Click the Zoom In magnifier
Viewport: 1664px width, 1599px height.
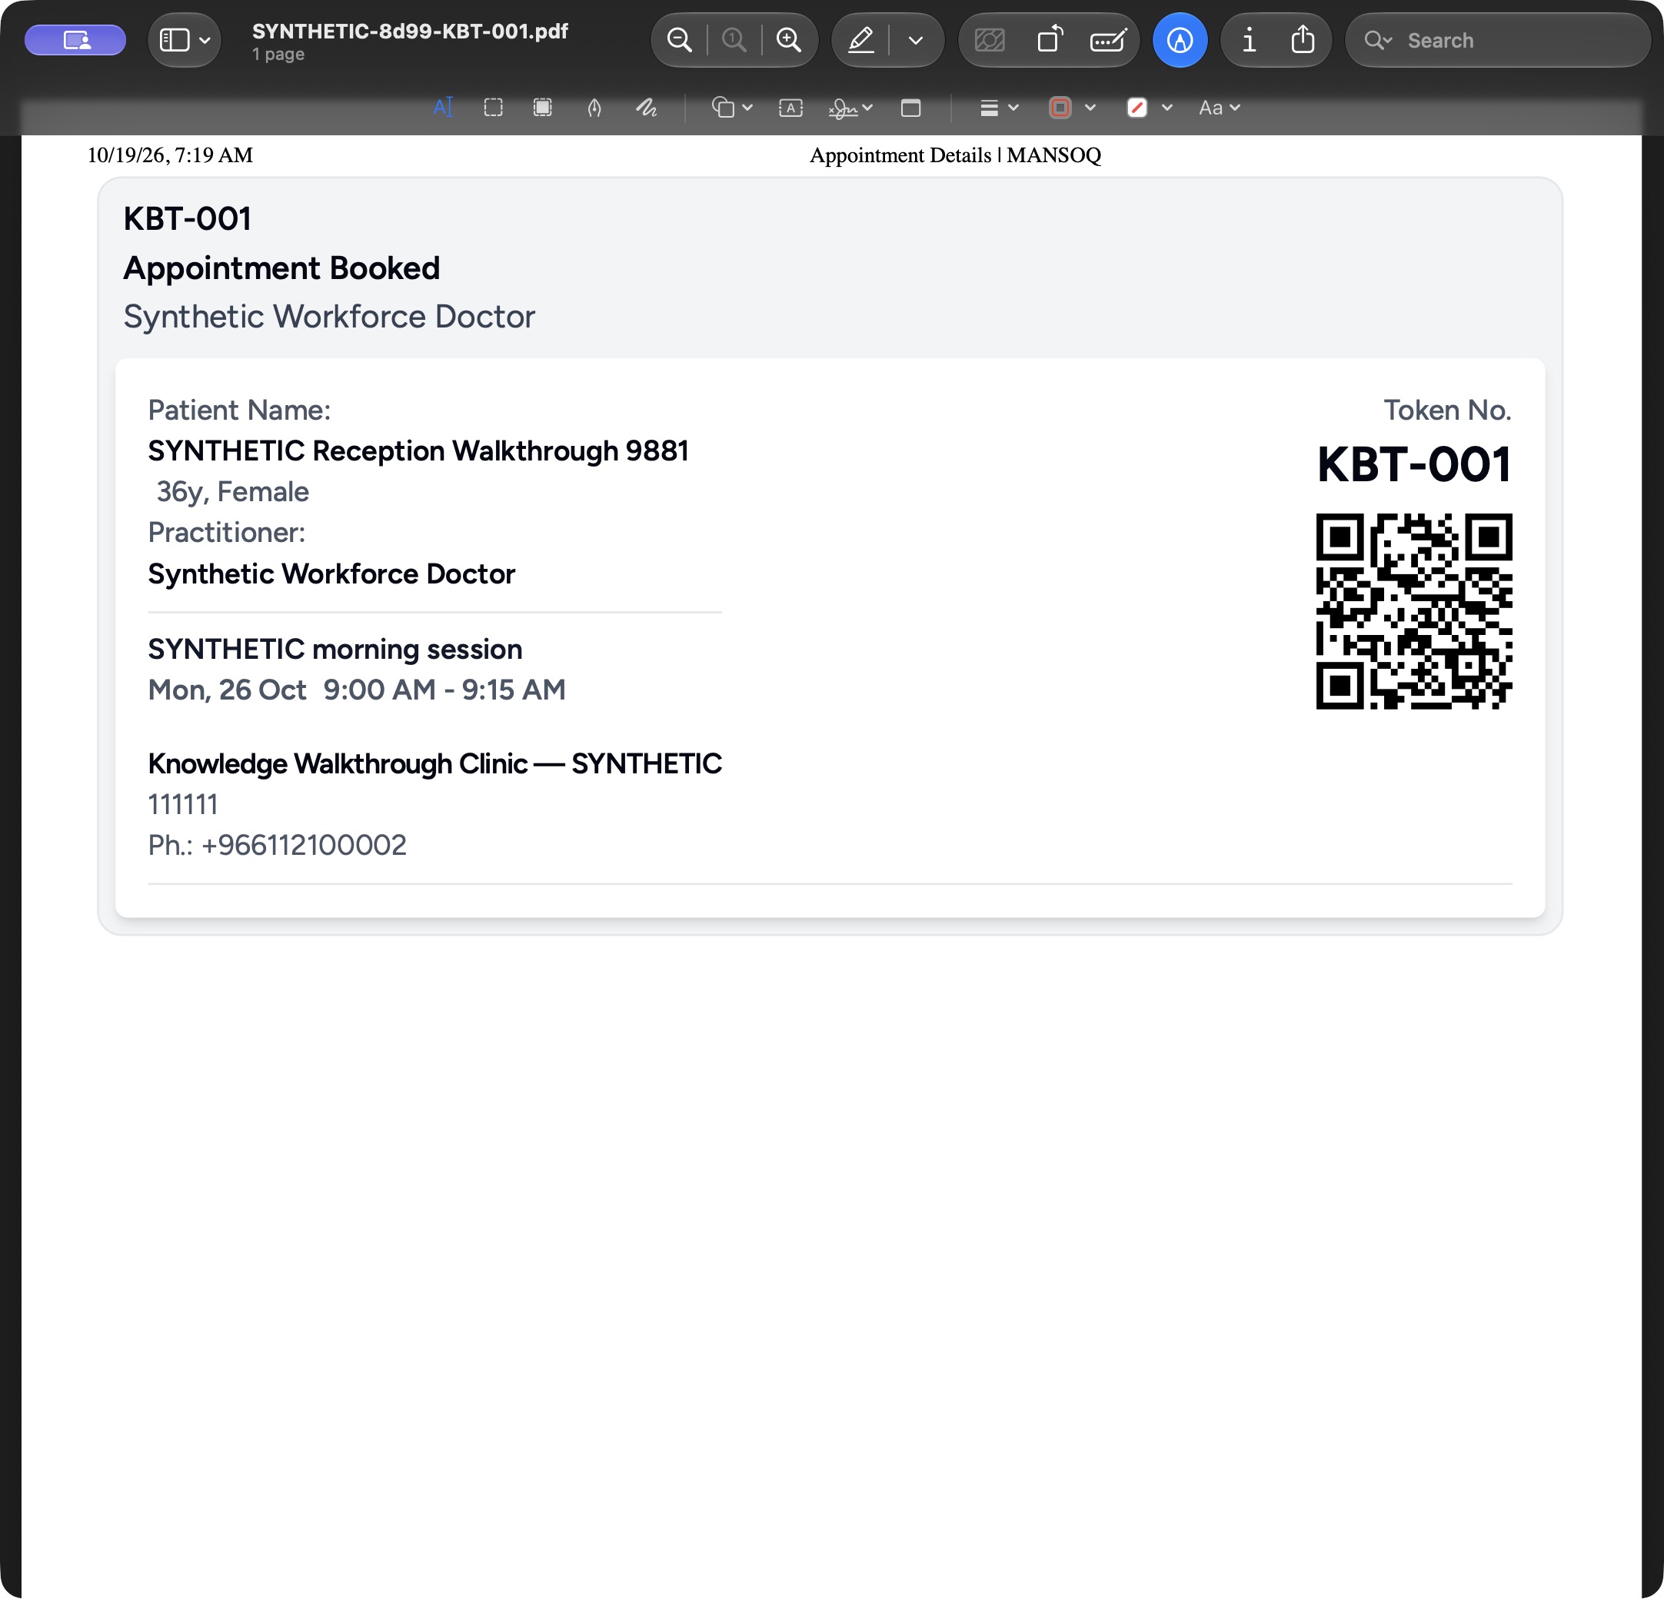(789, 40)
